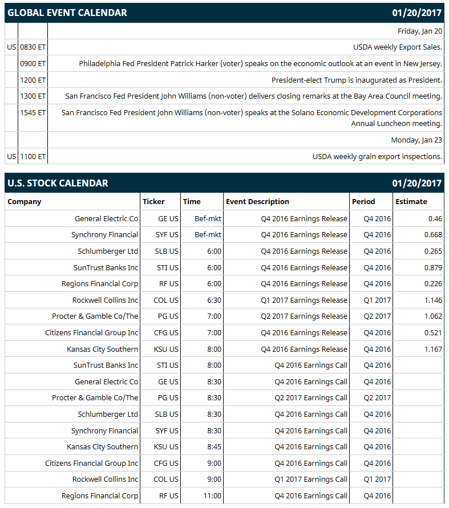Click the Rockwell Collins Q1 2017 Earnings Release
This screenshot has width=449, height=508.
point(304,300)
